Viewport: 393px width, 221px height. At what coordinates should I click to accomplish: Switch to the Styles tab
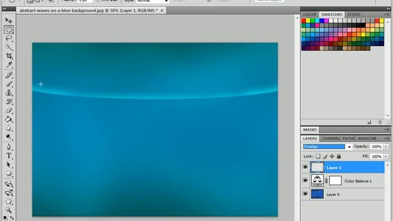pos(354,15)
